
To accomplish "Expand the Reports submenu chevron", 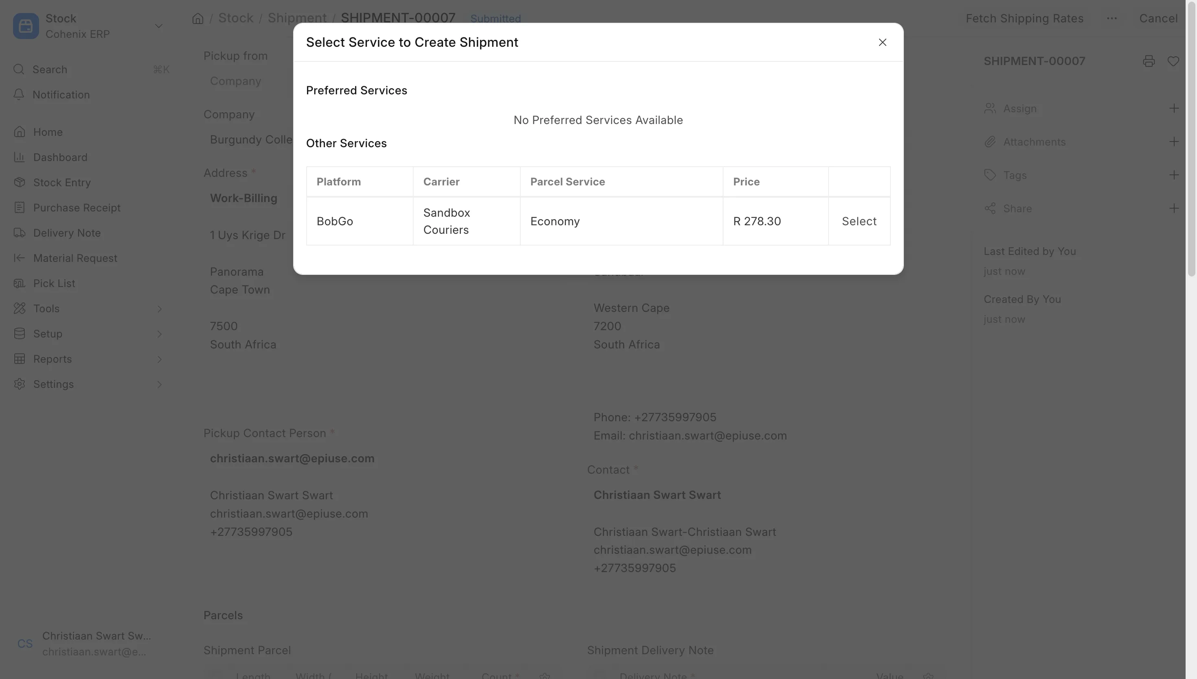I will pos(159,359).
